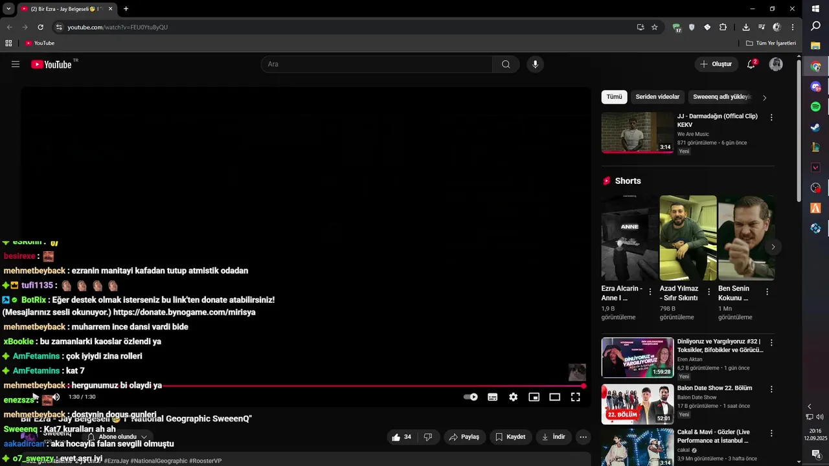The height and width of the screenshot is (466, 829).
Task: Open Balon Date Show 22. Bölüm thumbnail
Action: click(637, 405)
